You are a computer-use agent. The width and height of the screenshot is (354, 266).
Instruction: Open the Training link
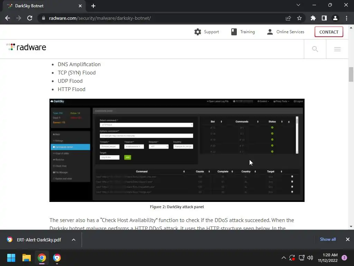[x=243, y=32]
